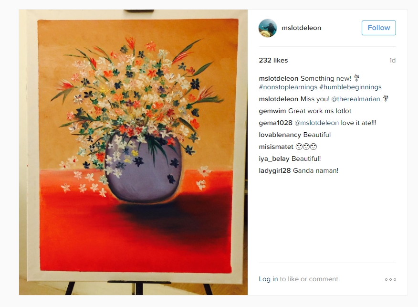View the 232 likes list

coord(273,60)
